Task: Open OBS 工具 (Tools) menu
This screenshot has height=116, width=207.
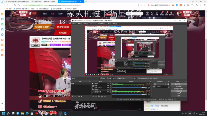Action: 109,24
